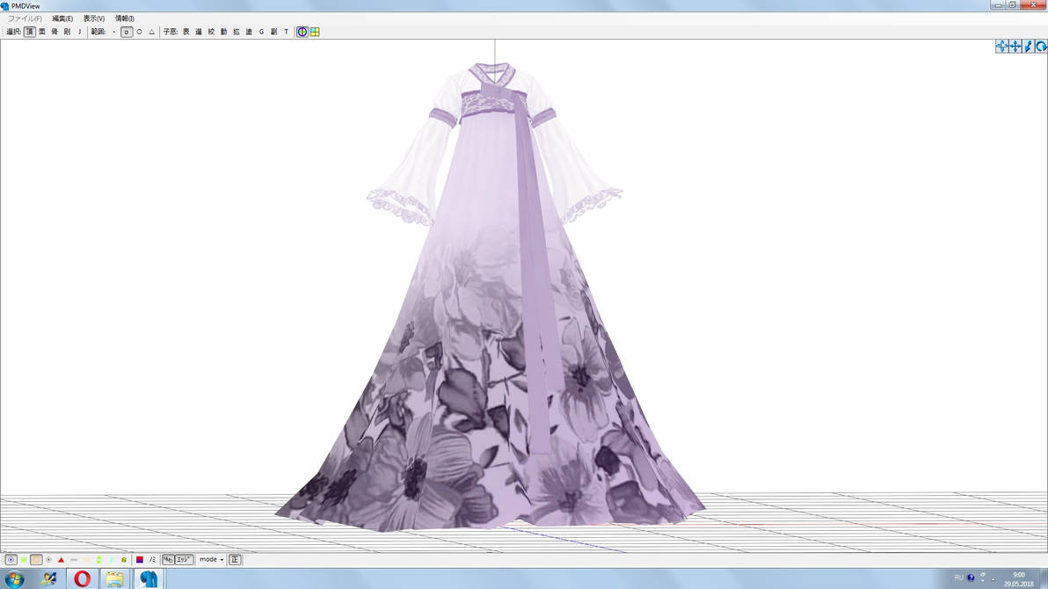The image size is (1048, 589).
Task: Launch Opera from the taskbar
Action: [x=84, y=578]
